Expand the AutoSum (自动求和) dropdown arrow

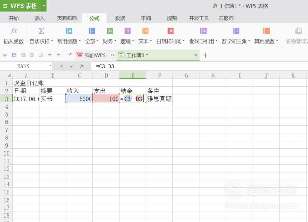[52, 41]
